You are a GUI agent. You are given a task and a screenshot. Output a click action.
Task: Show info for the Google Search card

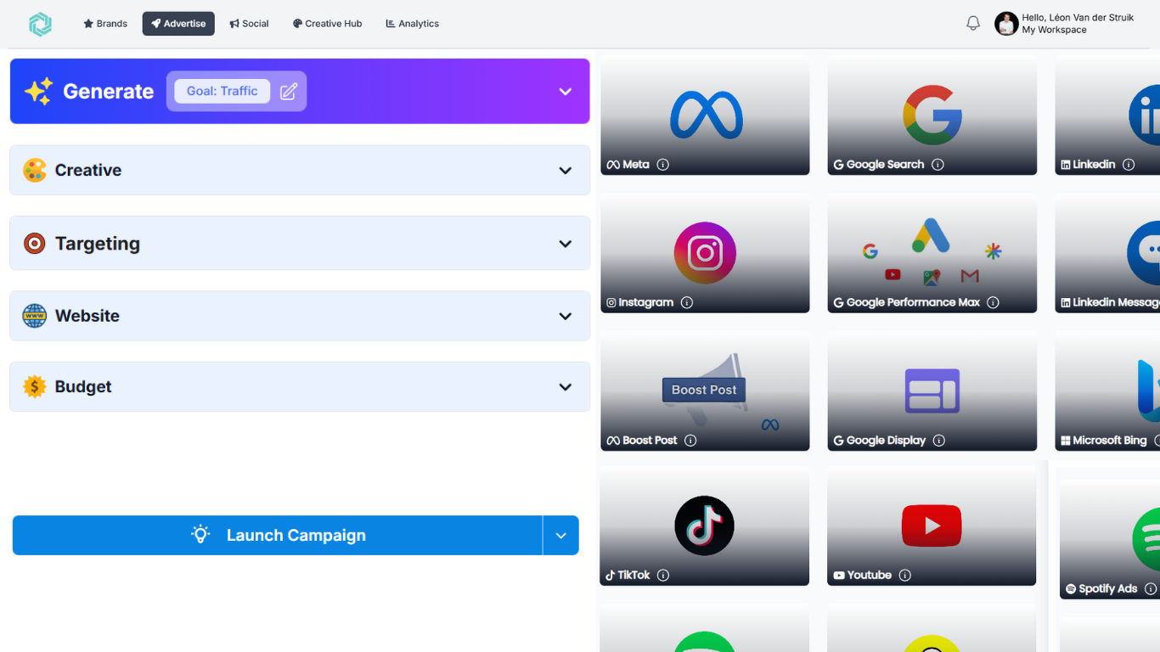click(x=938, y=165)
